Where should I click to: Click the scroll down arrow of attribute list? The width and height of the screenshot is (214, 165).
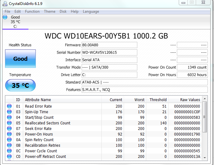click(x=205, y=158)
